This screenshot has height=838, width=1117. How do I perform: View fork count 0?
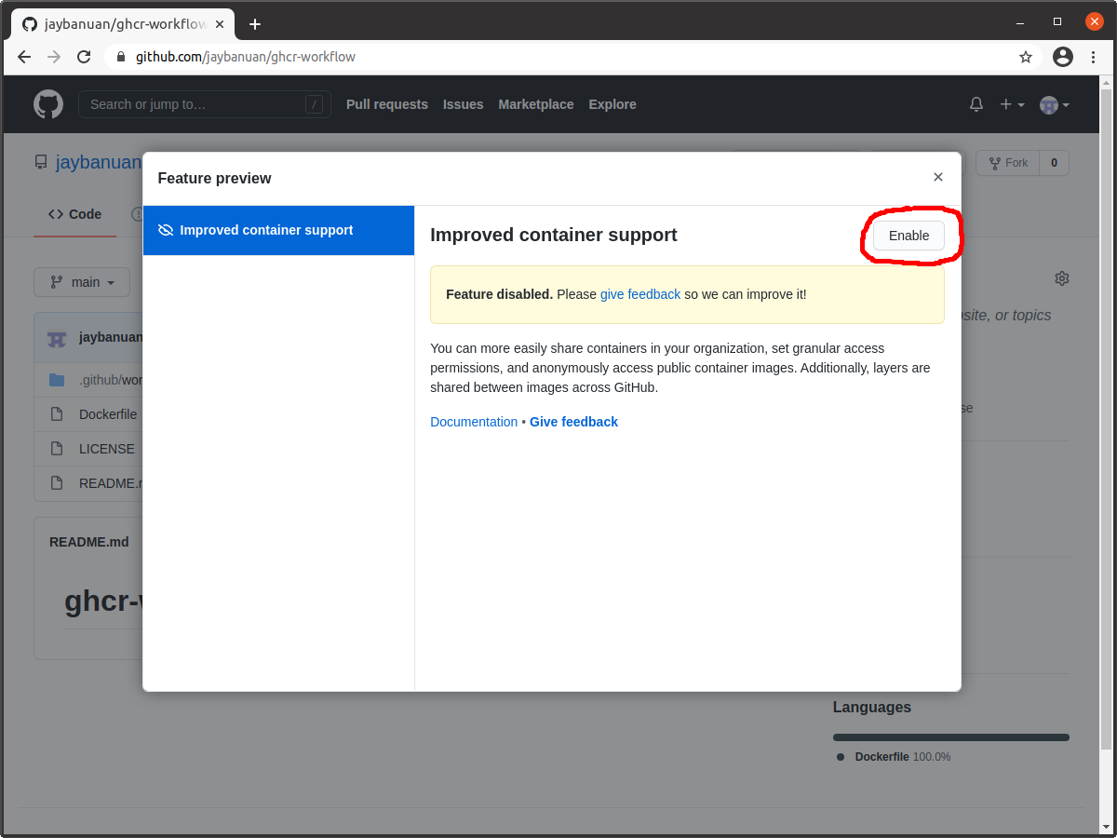pyautogui.click(x=1054, y=163)
